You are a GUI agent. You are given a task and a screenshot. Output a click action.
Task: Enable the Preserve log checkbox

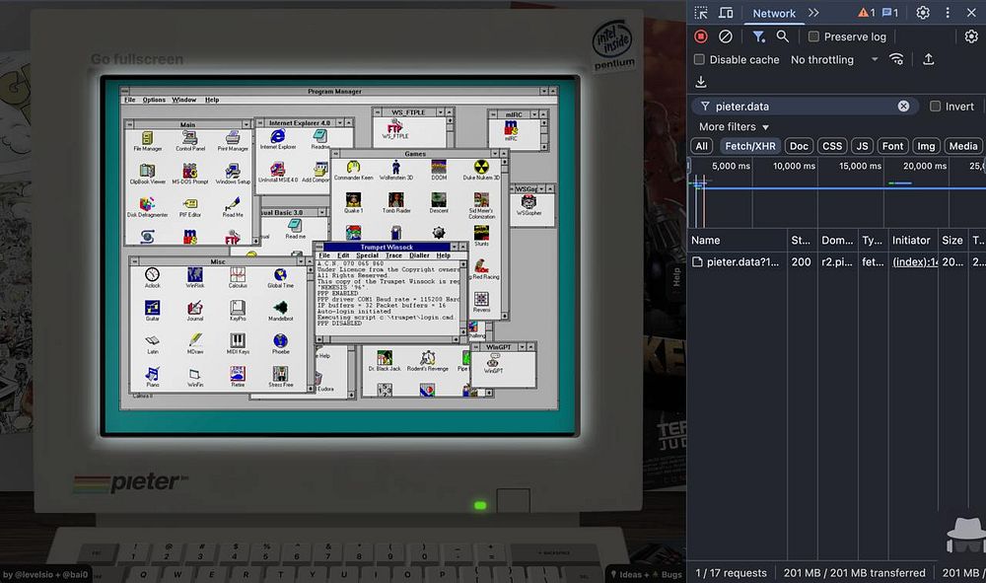813,36
